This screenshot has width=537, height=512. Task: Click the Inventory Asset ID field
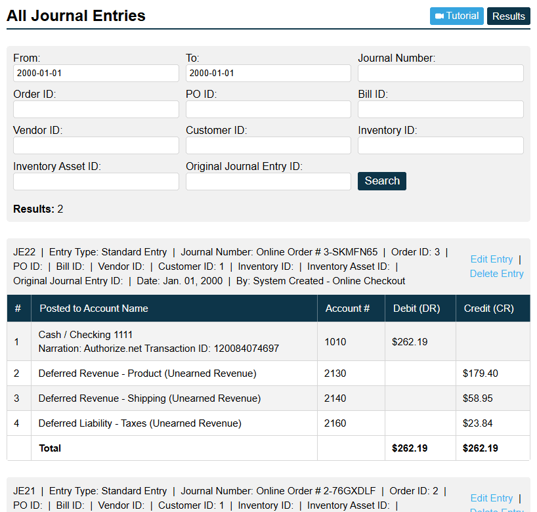pyautogui.click(x=96, y=181)
